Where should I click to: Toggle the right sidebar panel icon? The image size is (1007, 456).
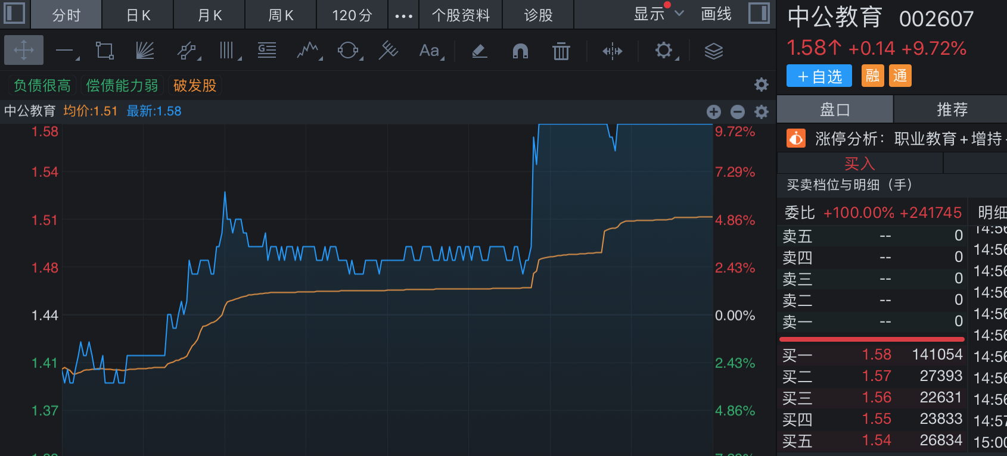pos(759,13)
